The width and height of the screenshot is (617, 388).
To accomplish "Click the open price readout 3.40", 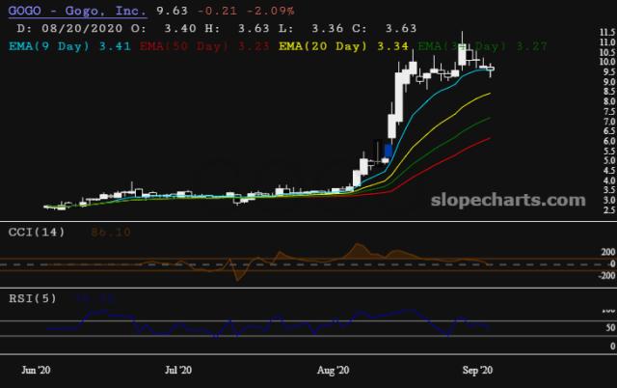I will pyautogui.click(x=180, y=28).
